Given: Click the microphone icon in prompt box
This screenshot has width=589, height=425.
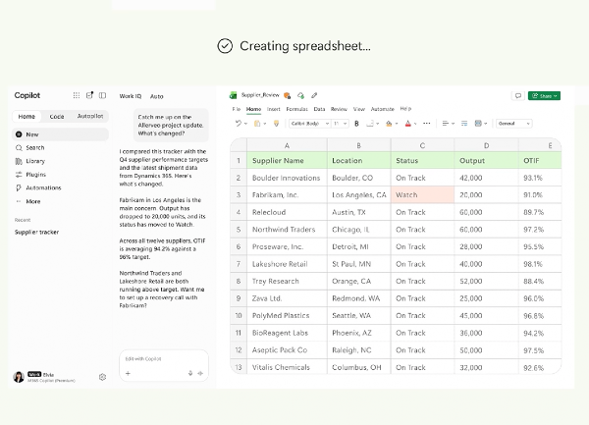Looking at the screenshot, I should click(x=190, y=373).
